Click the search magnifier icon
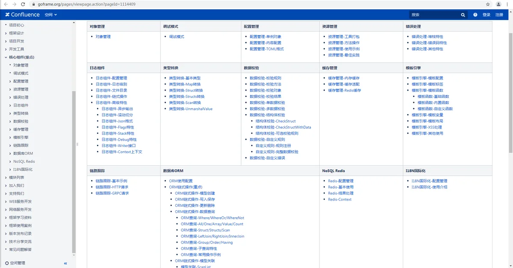The image size is (513, 268). point(463,15)
